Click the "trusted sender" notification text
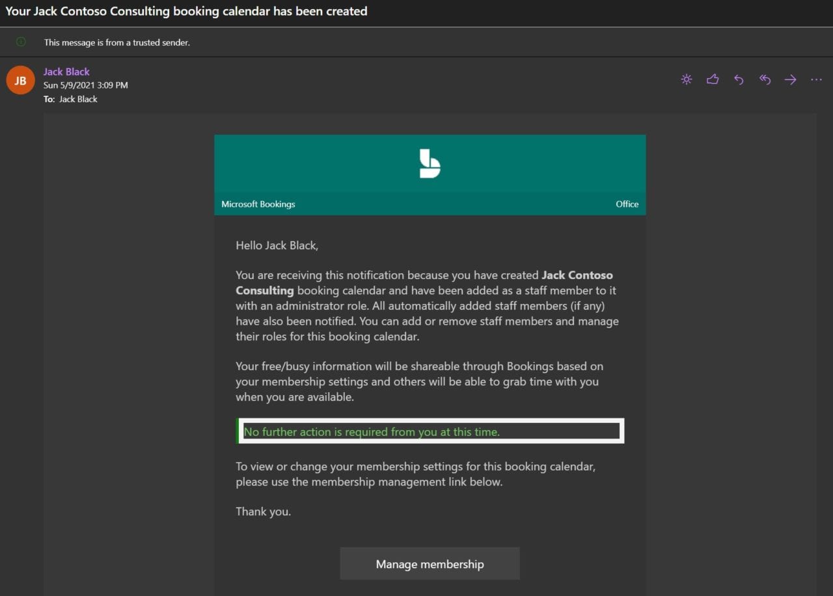This screenshot has width=833, height=596. (x=117, y=42)
